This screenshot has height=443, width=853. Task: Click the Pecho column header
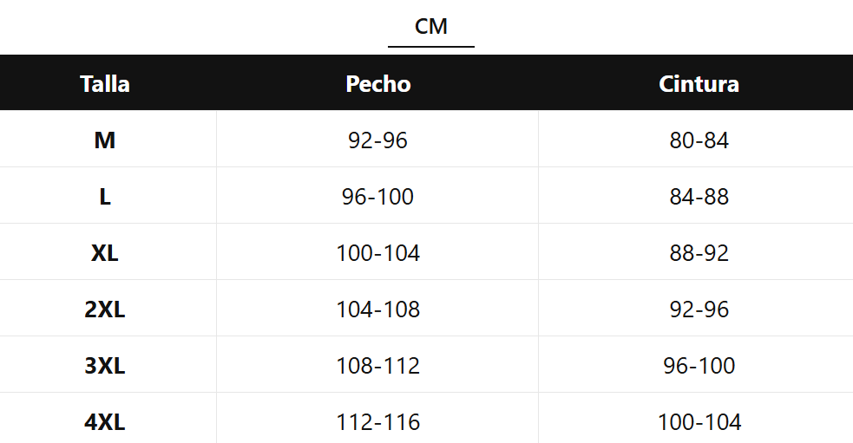coord(378,84)
